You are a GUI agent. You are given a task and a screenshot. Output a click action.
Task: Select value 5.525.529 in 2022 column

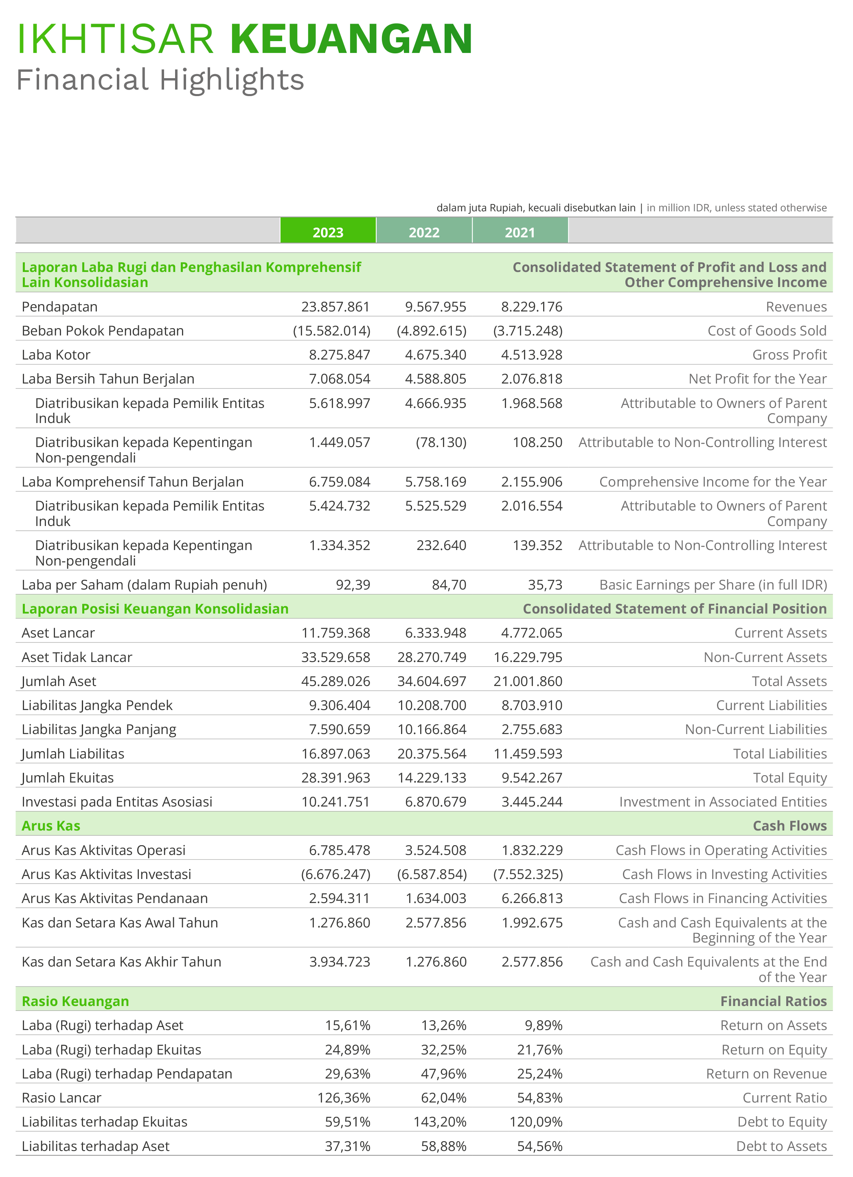435,506
